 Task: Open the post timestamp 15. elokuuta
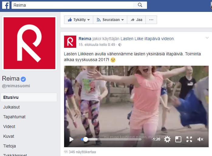pos(97,45)
